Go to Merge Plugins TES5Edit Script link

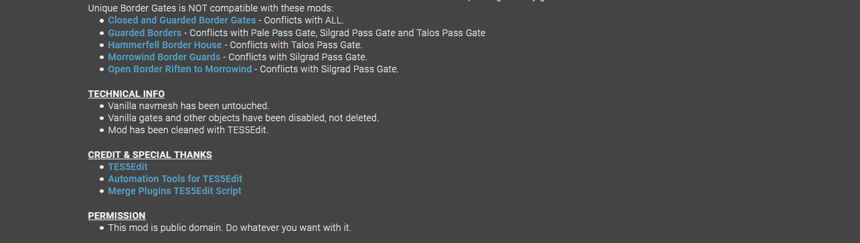click(x=175, y=191)
